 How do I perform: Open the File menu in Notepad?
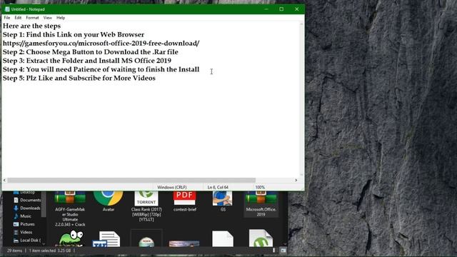[x=7, y=18]
